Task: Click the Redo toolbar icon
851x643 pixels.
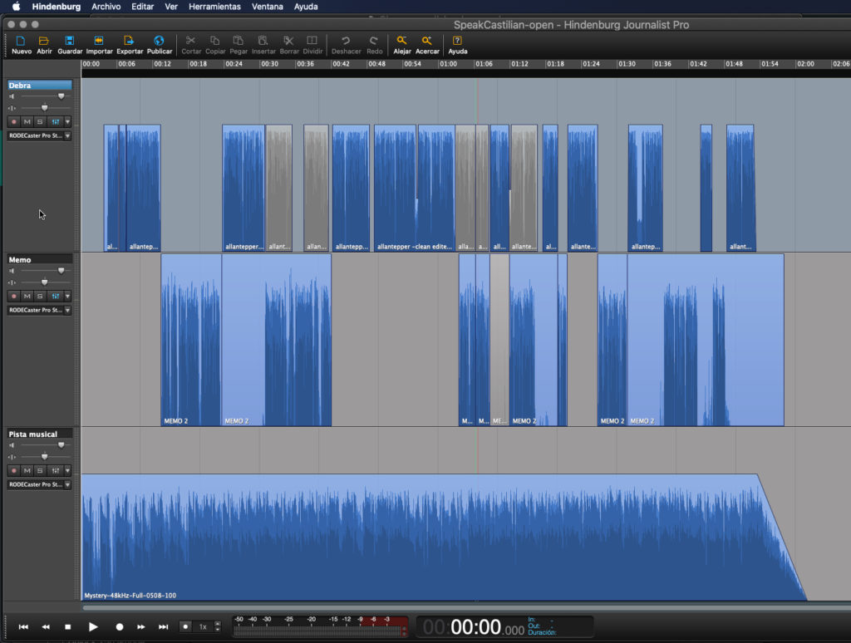Action: (374, 45)
